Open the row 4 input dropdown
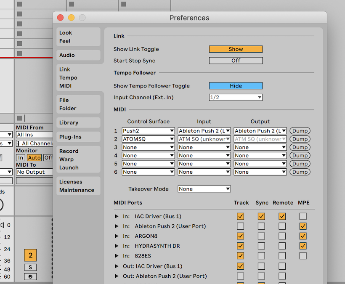345x284 pixels. point(204,156)
